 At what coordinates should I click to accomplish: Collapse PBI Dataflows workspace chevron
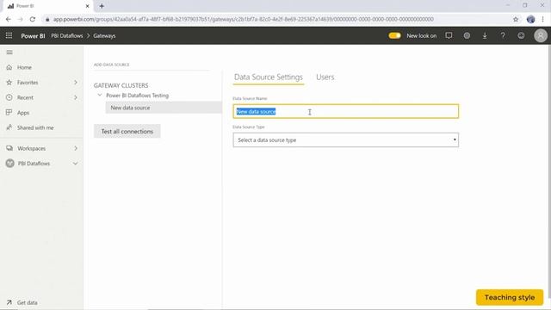pyautogui.click(x=75, y=164)
